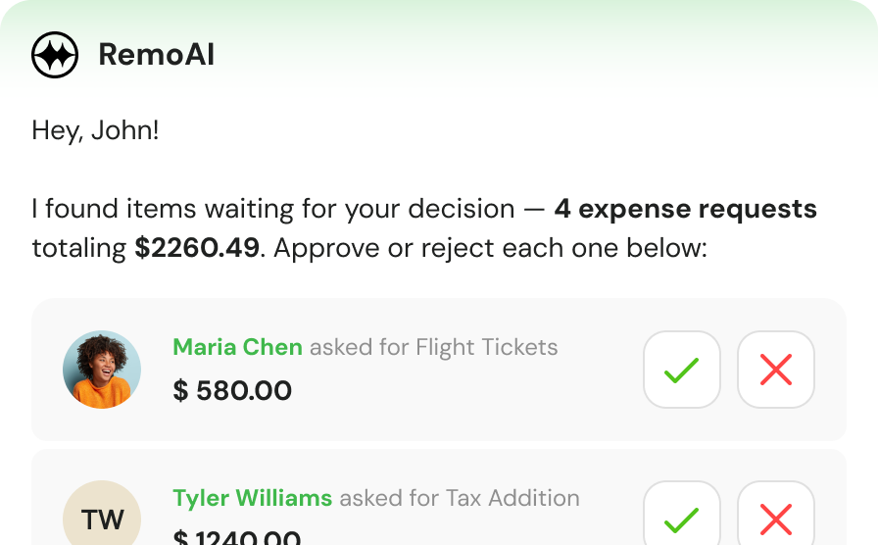The height and width of the screenshot is (545, 878).
Task: Click the Flight Tickets expense label
Action: coord(487,347)
